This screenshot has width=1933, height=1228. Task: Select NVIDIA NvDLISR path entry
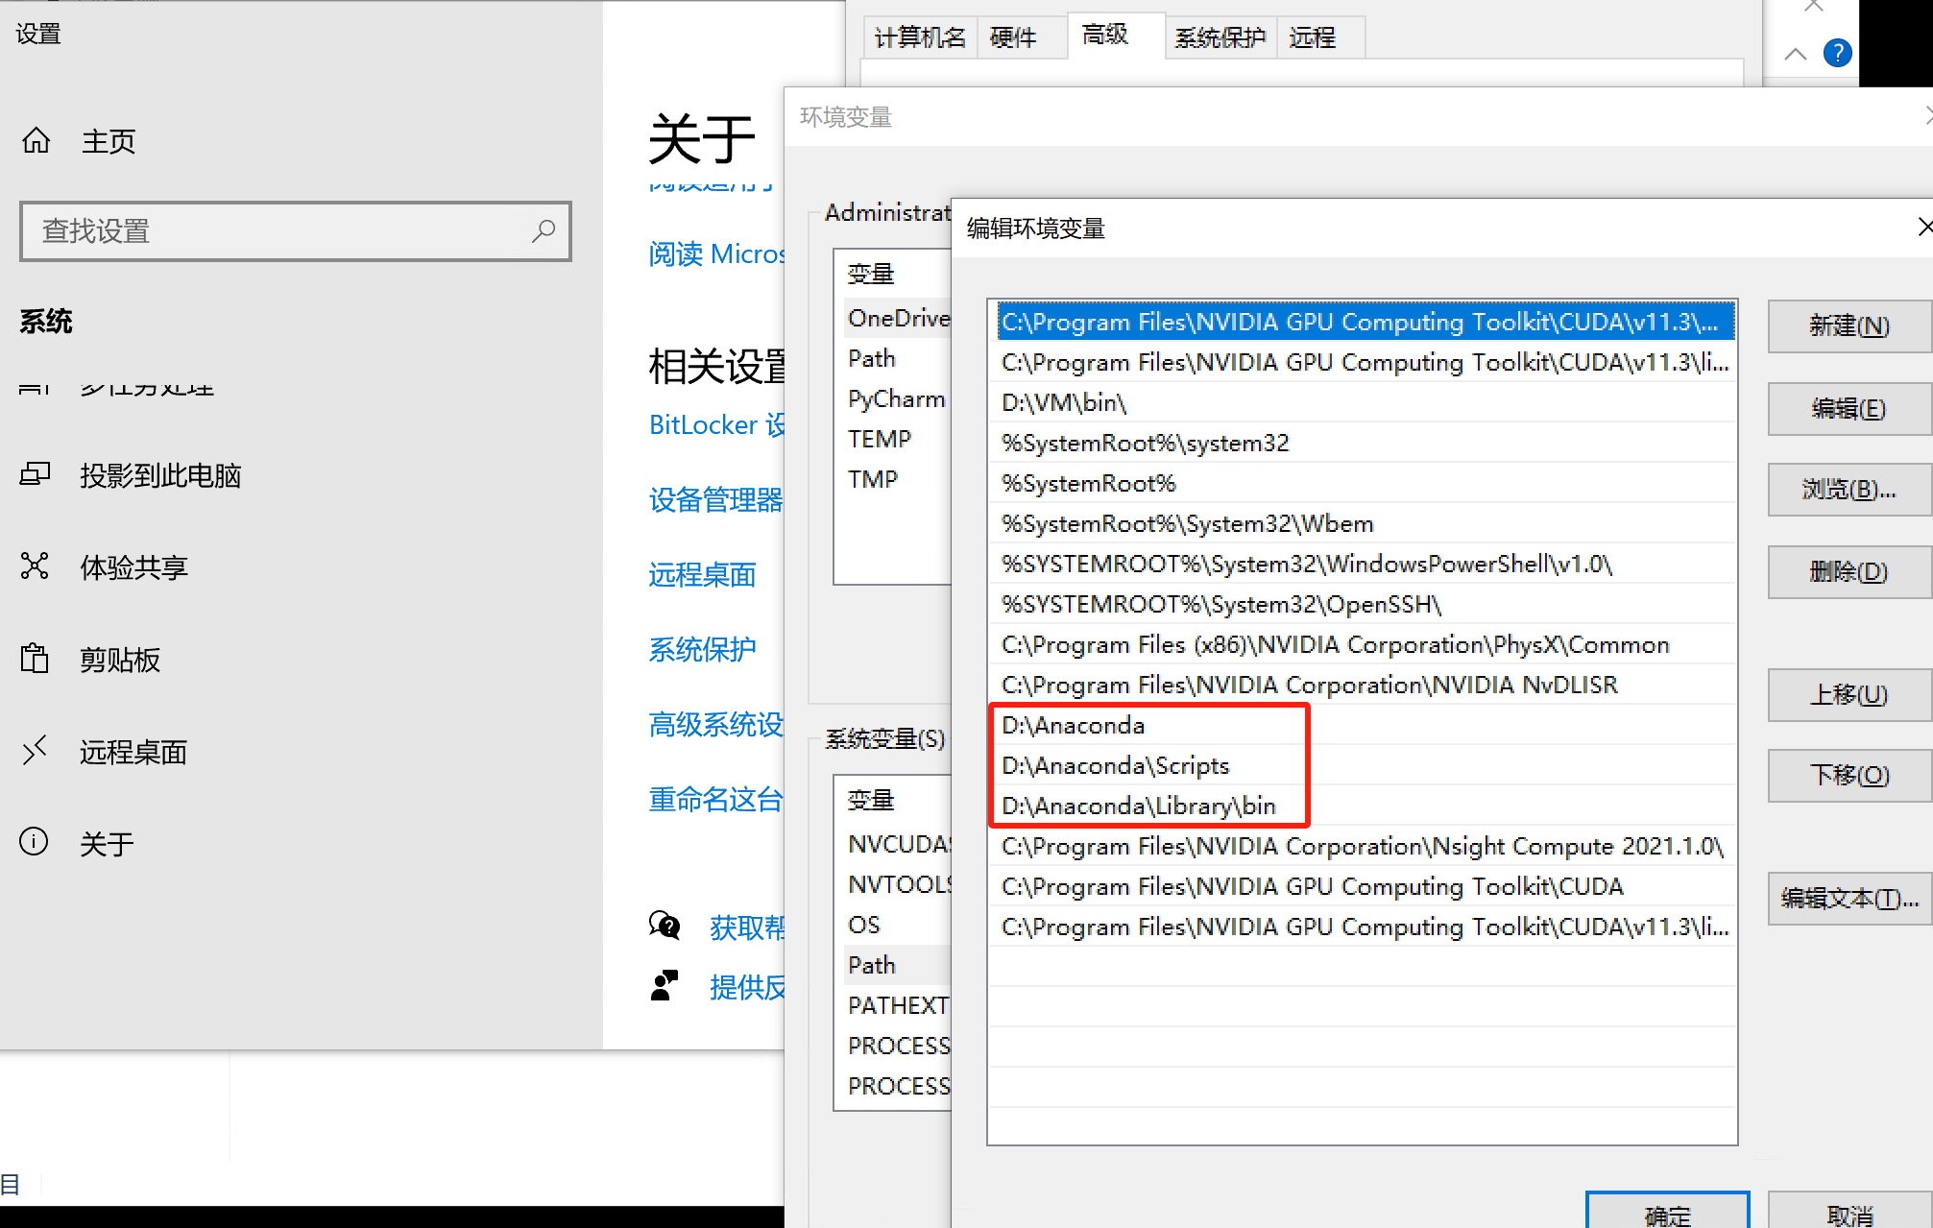pos(1365,685)
